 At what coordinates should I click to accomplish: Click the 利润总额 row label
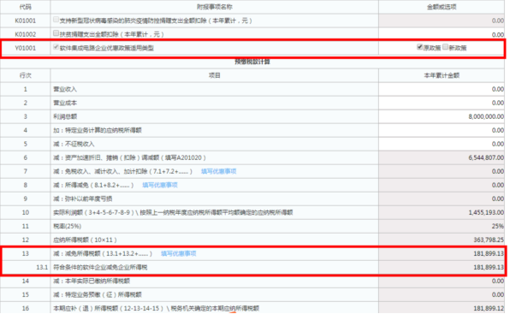[65, 116]
